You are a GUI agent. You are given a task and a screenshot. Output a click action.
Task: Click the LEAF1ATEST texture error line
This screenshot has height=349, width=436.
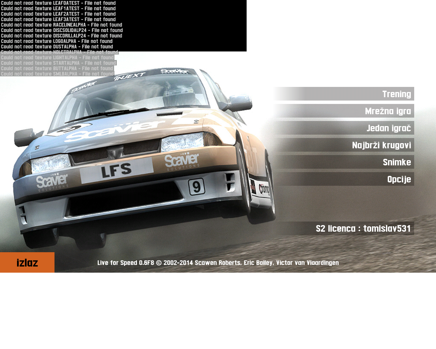[58, 8]
